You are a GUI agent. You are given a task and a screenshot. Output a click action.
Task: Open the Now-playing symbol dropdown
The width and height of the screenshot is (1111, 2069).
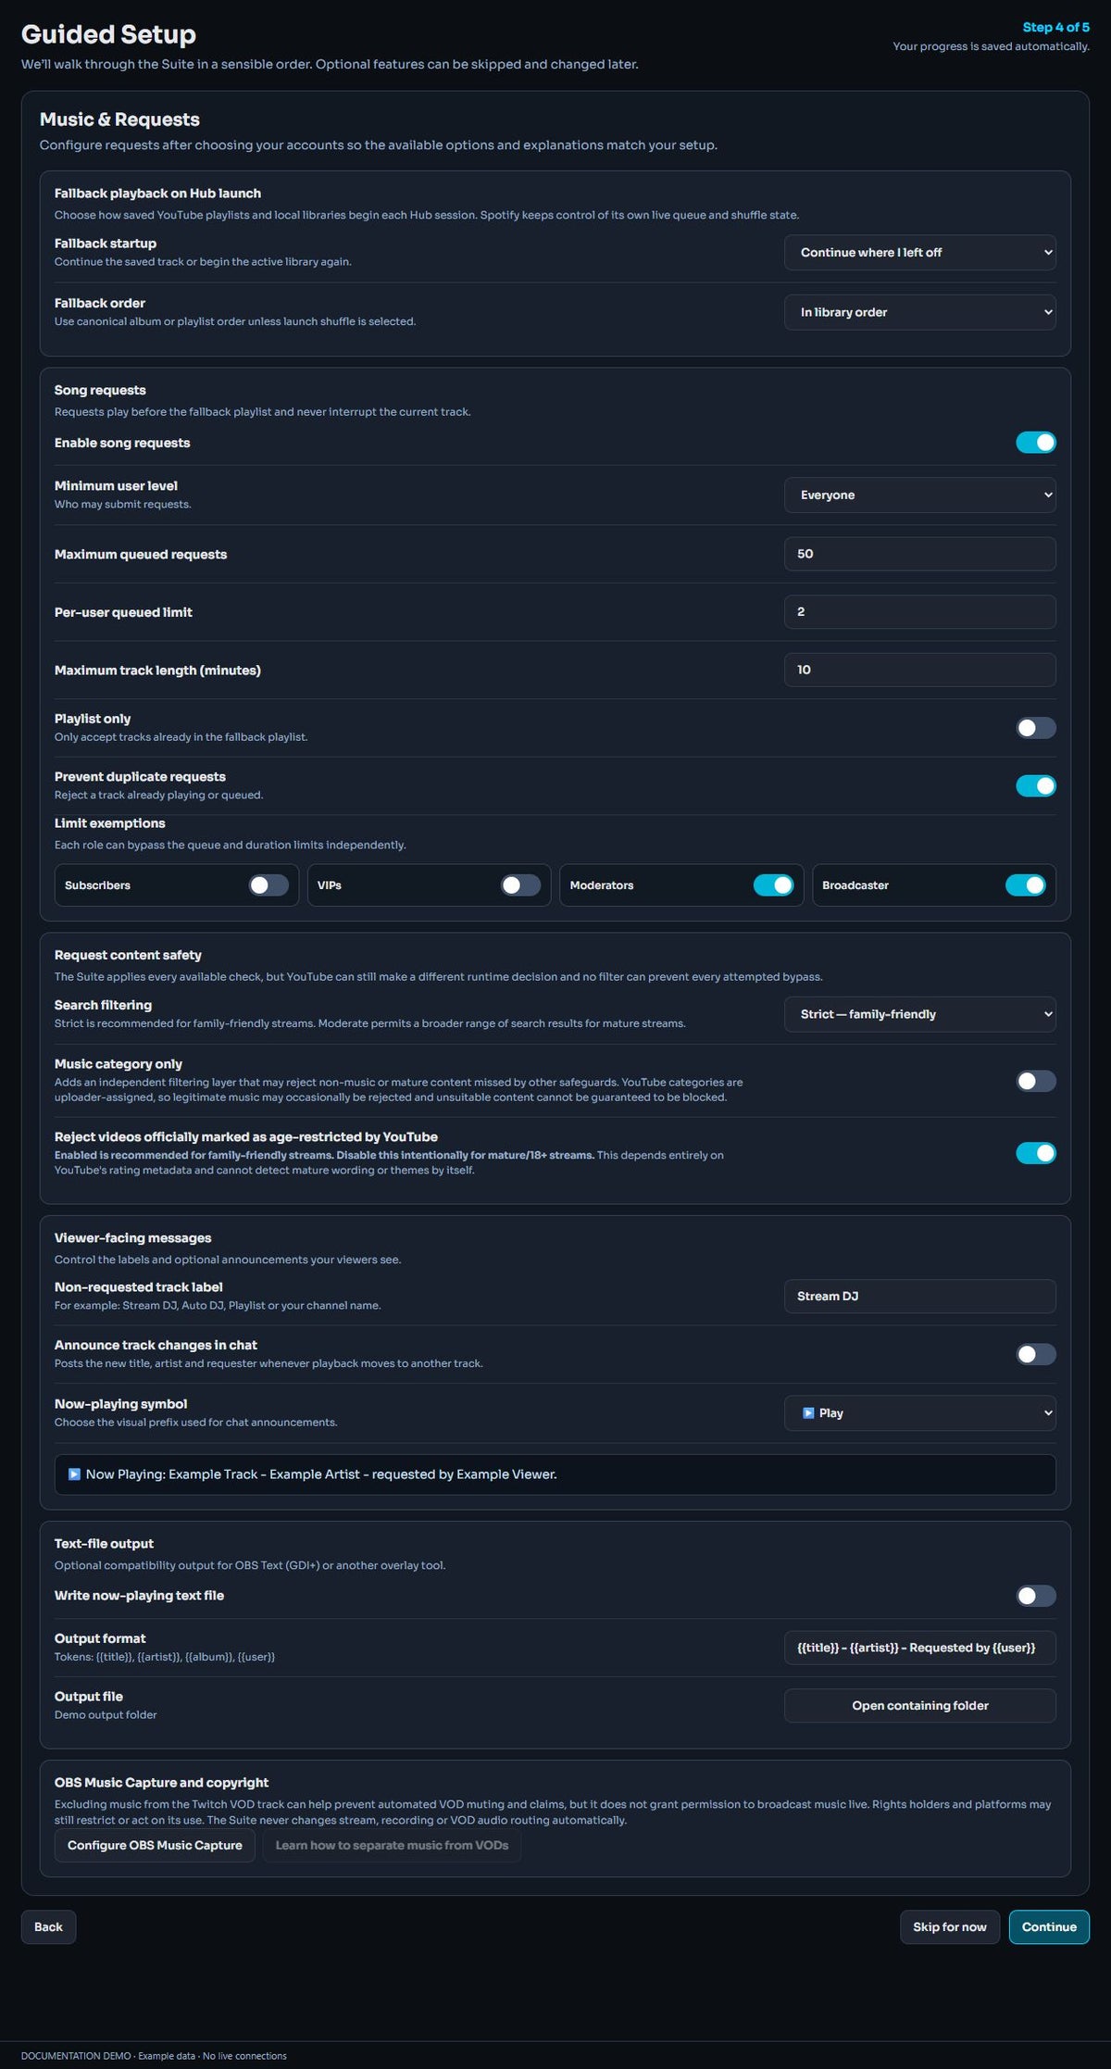[919, 1413]
